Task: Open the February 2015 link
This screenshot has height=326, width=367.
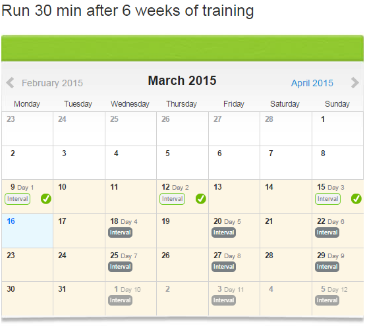Action: [52, 83]
